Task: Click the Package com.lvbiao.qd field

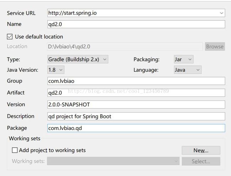Action: click(136, 128)
